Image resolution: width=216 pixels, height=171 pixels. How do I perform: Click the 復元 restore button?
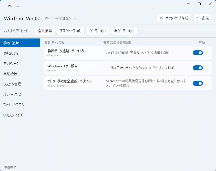click(202, 18)
